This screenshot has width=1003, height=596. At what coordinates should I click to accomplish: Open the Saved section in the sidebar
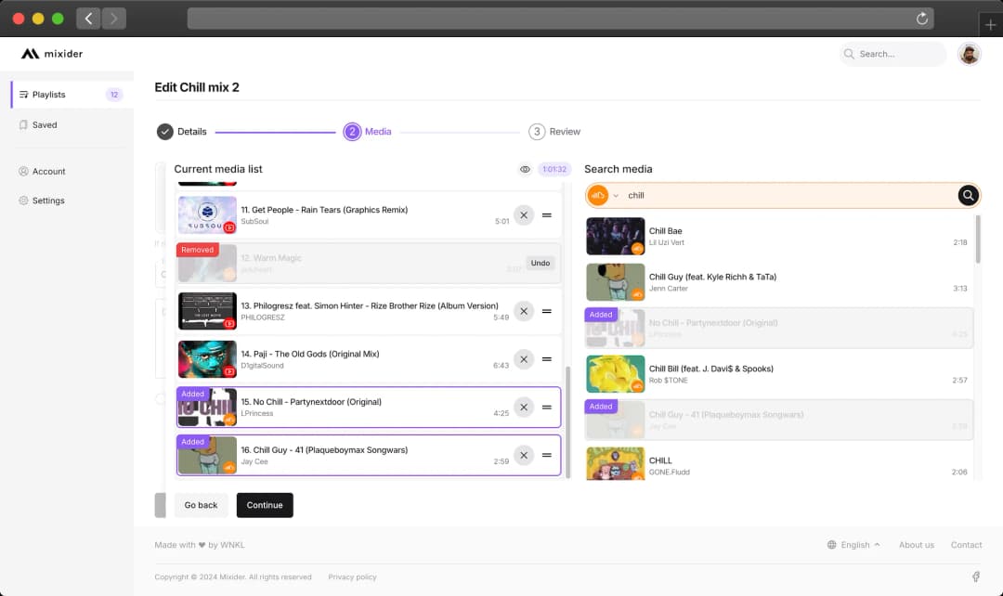[45, 124]
